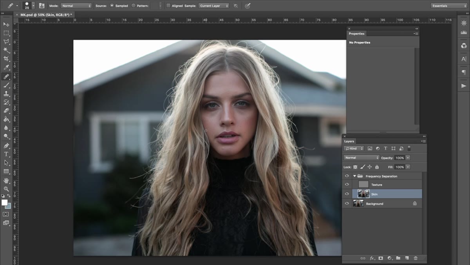Open the Opacity slider dropdown arrow
The width and height of the screenshot is (470, 265).
click(x=408, y=158)
